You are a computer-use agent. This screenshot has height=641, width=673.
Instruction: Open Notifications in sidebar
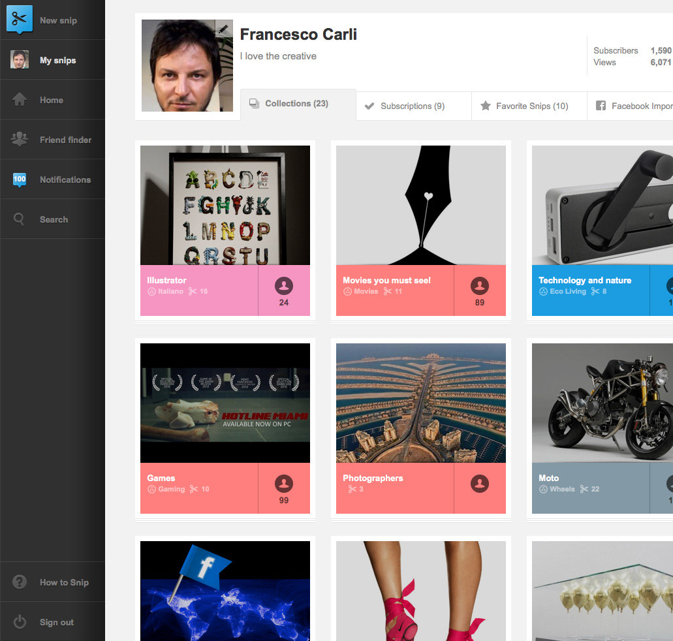point(52,180)
